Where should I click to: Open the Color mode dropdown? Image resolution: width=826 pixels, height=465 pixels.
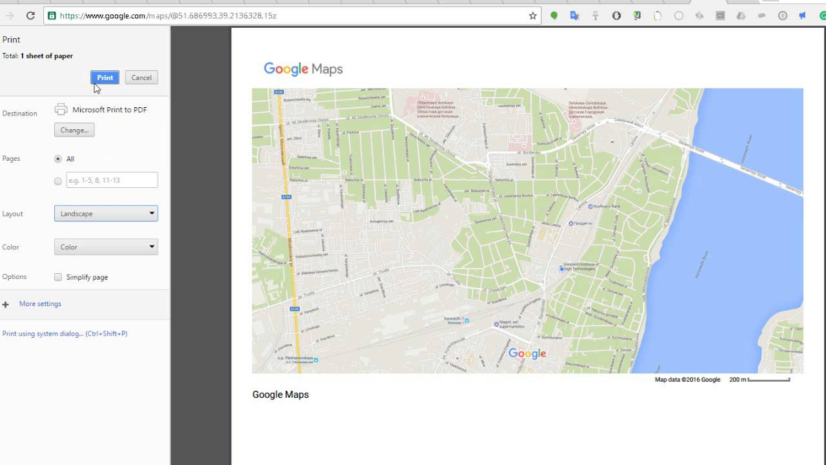(x=106, y=247)
